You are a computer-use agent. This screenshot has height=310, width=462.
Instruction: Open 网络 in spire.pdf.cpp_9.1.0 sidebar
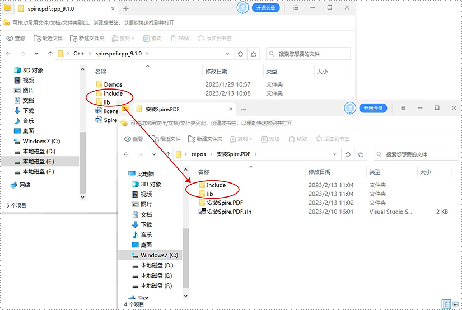[20, 185]
